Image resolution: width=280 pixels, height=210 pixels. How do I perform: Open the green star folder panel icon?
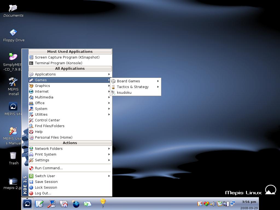(x=87, y=204)
